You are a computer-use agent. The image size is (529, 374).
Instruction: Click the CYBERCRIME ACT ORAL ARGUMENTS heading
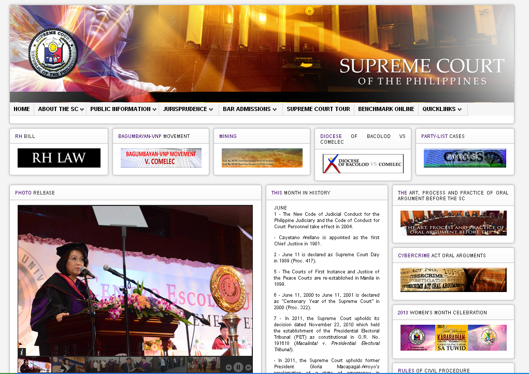coord(441,255)
